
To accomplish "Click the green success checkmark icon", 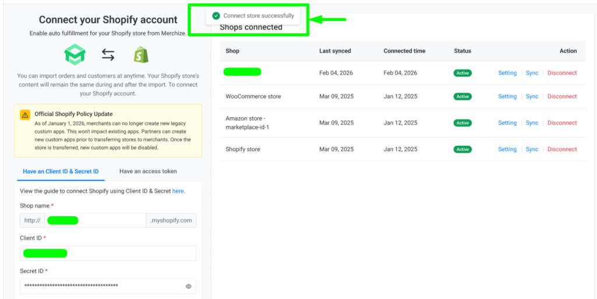I will (216, 16).
